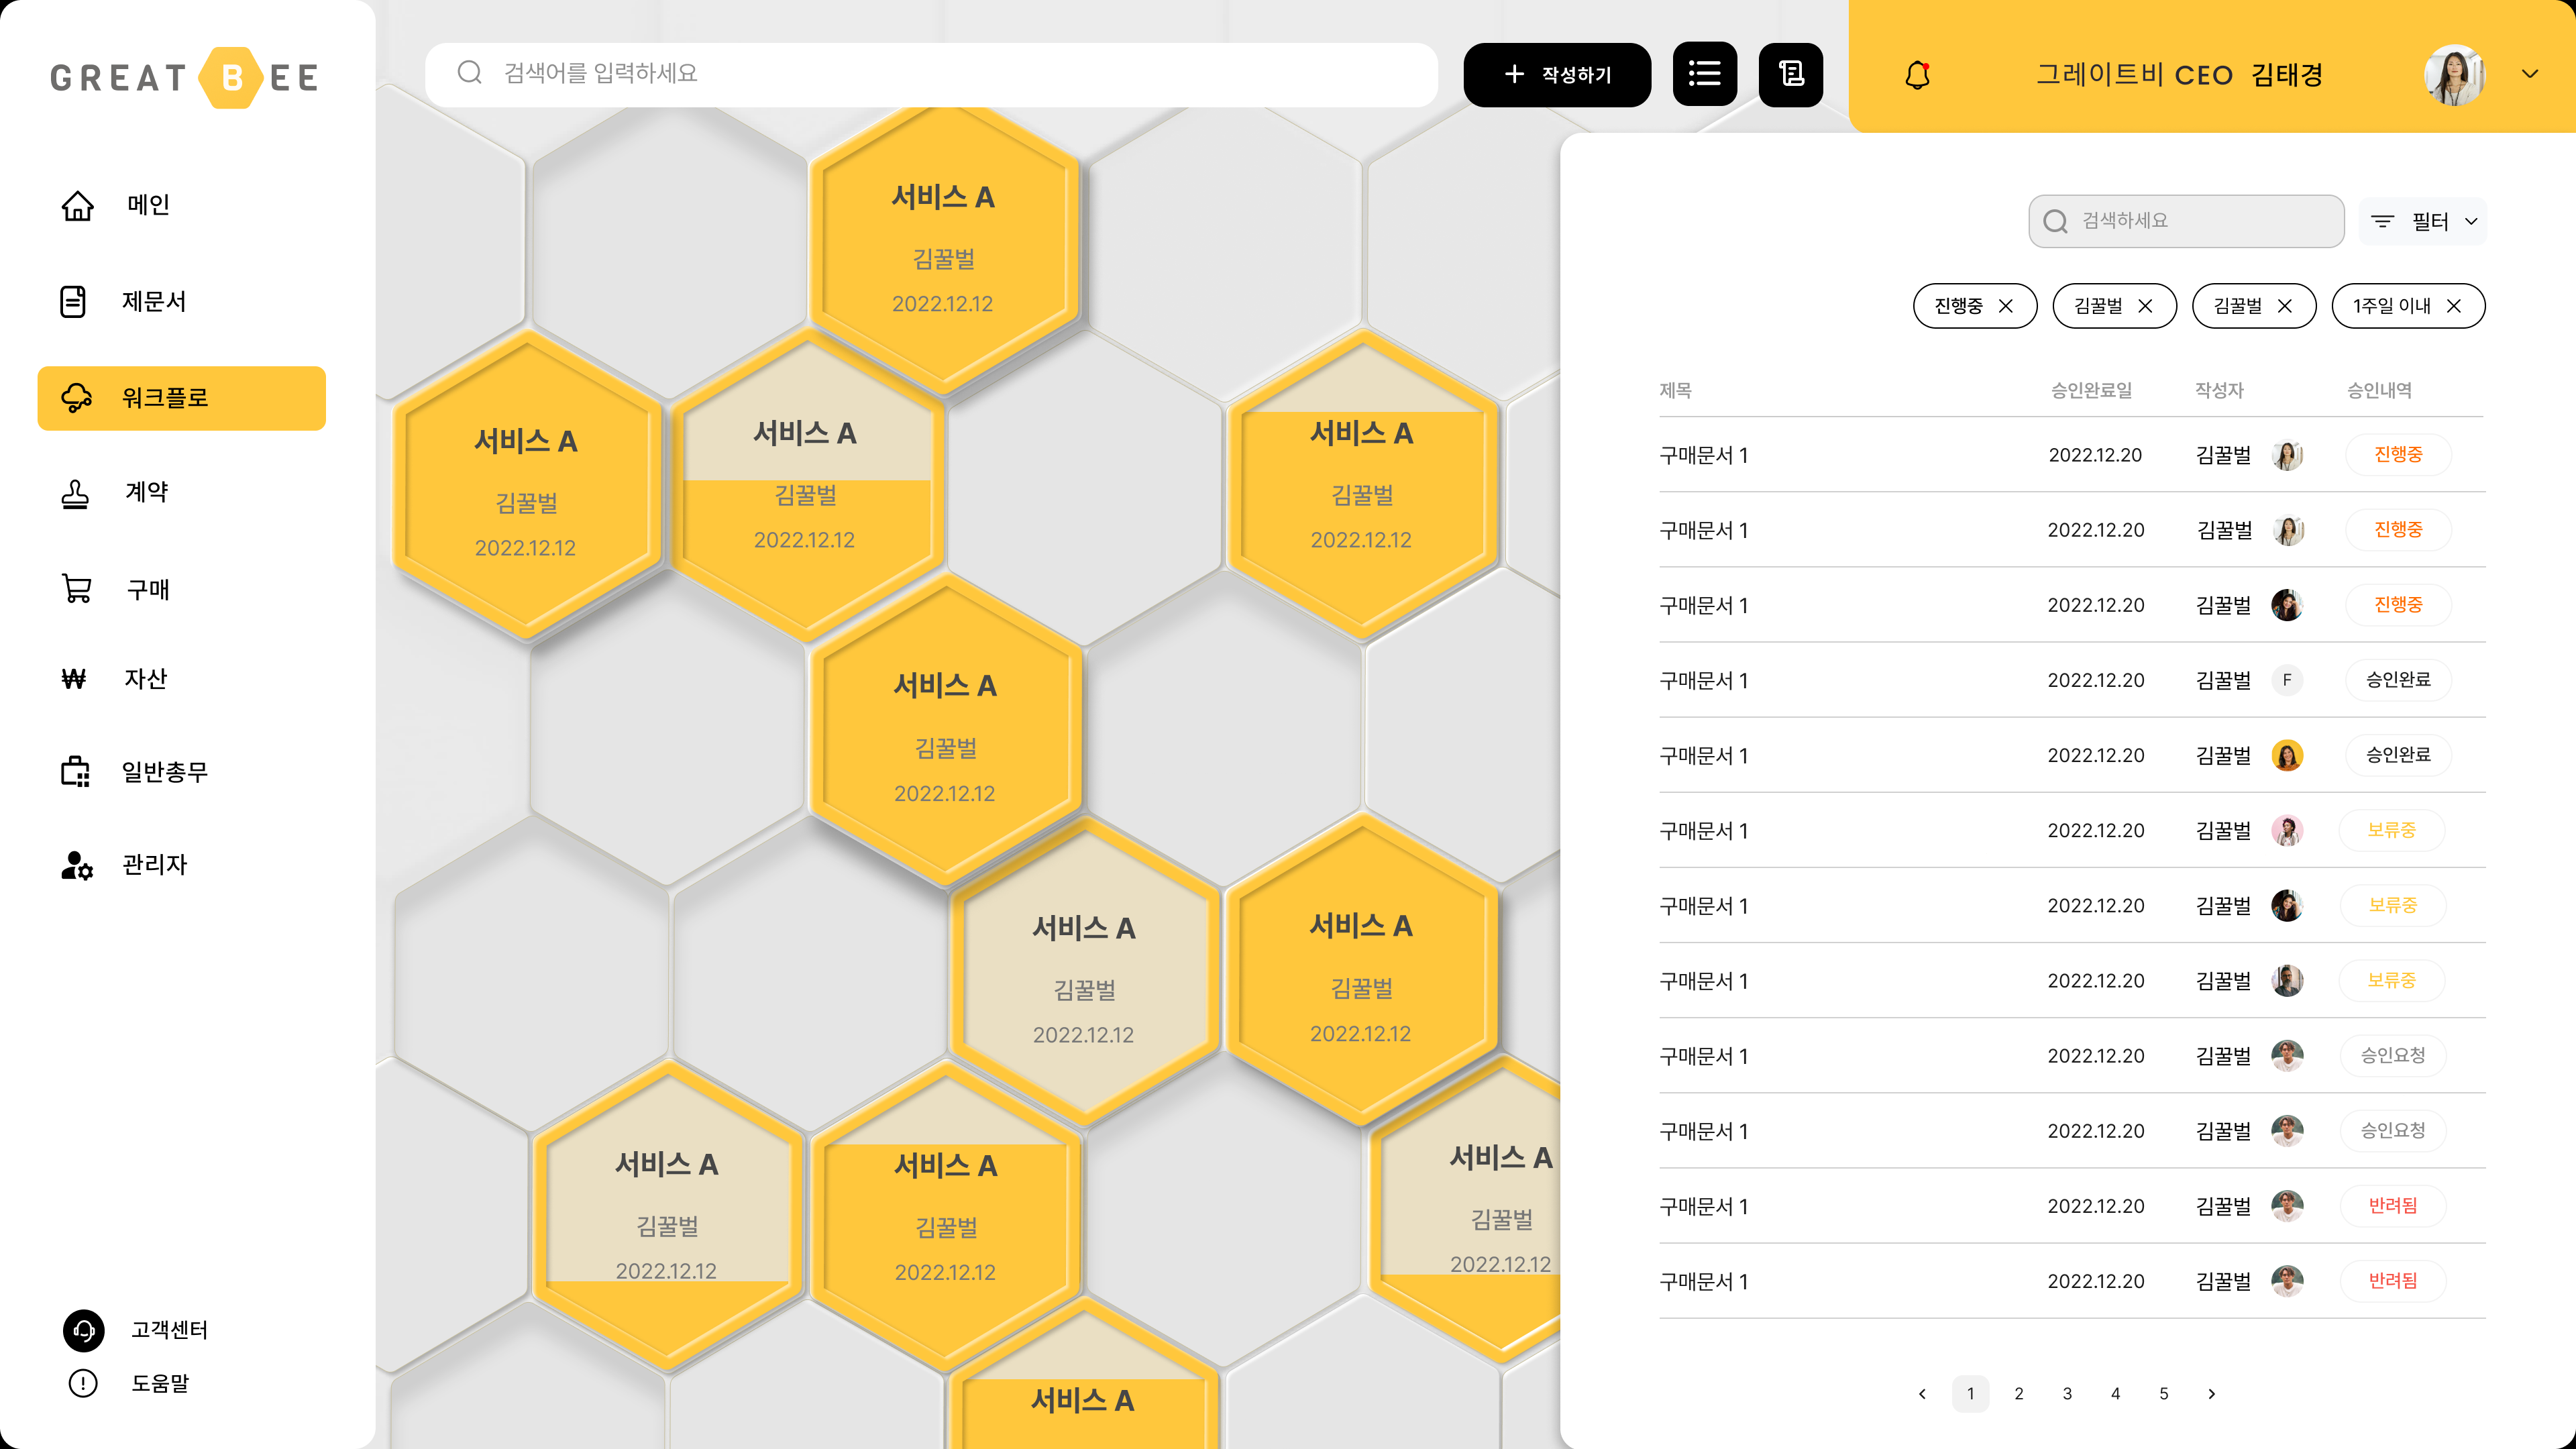
Task: Sort by 제목 column header
Action: [x=1675, y=391]
